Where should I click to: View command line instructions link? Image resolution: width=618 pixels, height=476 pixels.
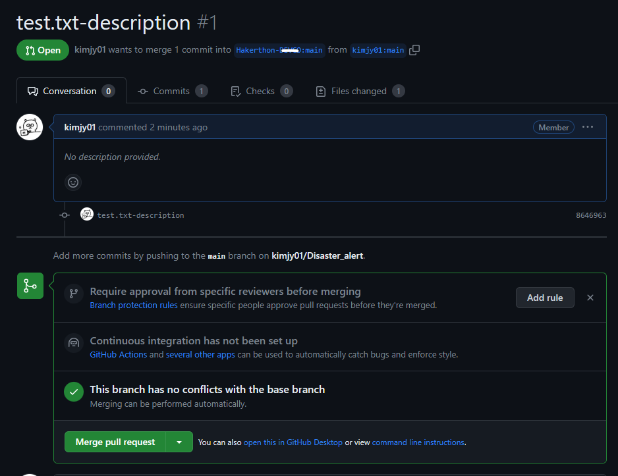point(418,442)
